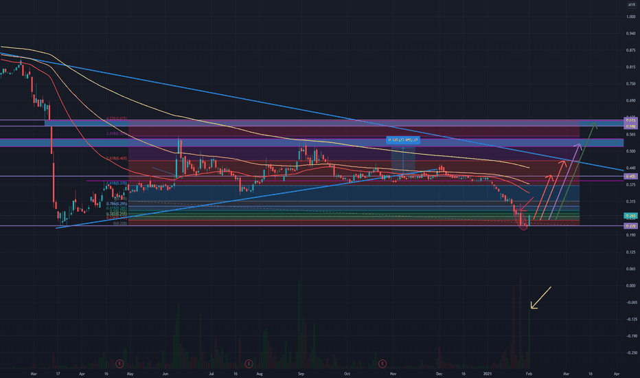The height and width of the screenshot is (378, 640).
Task: Click the 0.750 price axis label
Action: tap(631, 84)
